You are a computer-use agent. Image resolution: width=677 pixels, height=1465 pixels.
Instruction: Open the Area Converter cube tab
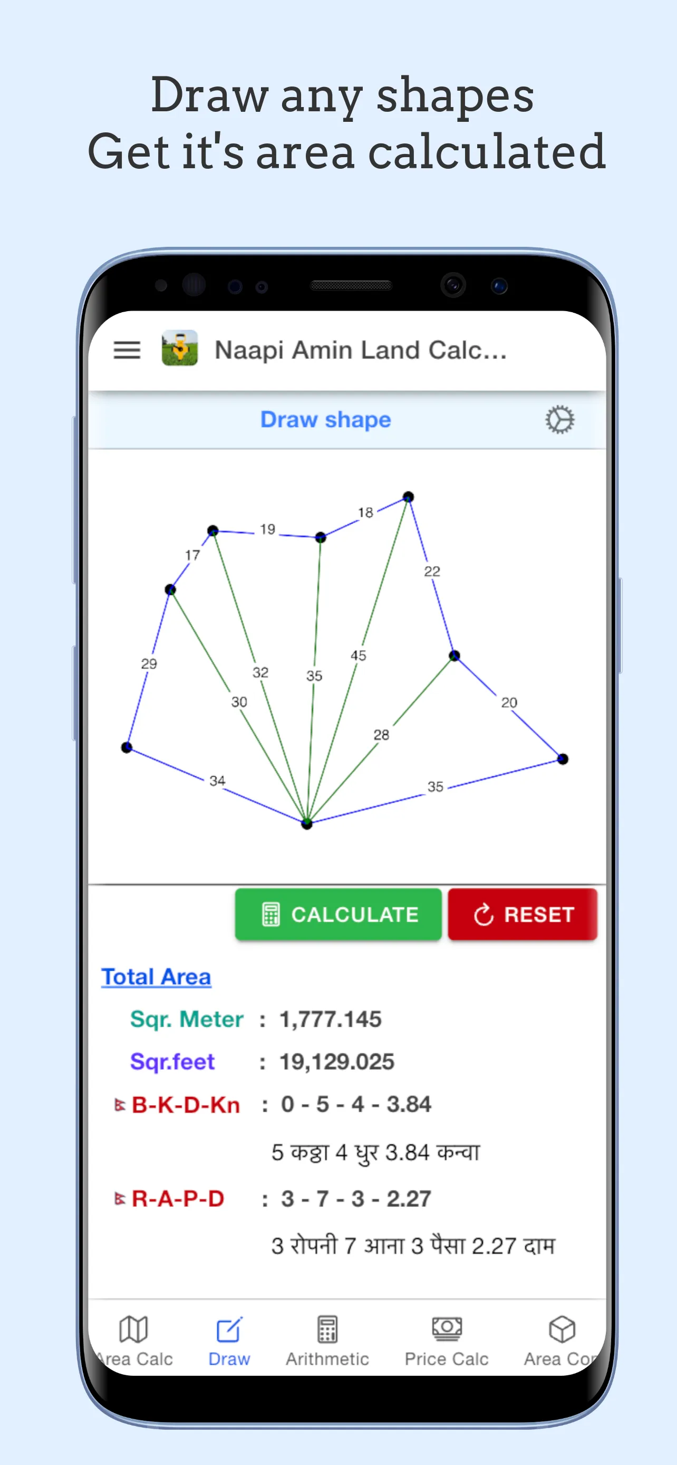(x=560, y=1341)
